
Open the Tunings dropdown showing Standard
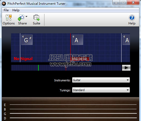pyautogui.click(x=101, y=90)
